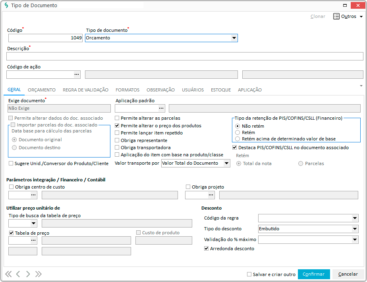Image resolution: width=367 pixels, height=282 pixels.
Task: Click the Código de ação lookup ellipsis button
Action: [77, 74]
